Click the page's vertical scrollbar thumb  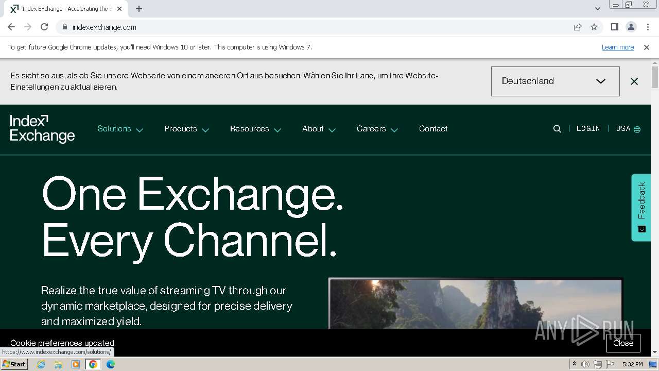click(655, 77)
